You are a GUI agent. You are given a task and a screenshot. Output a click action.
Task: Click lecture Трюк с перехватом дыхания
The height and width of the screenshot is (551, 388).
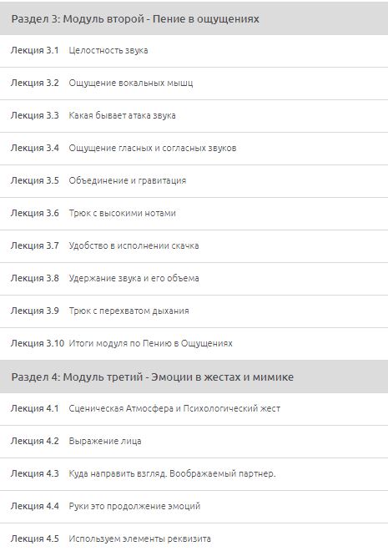pos(194,311)
